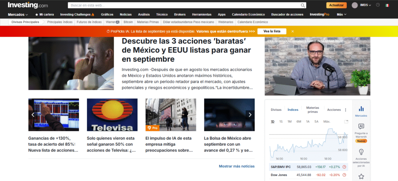Switch chart range to 6M
The height and width of the screenshot is (181, 398).
(x=298, y=122)
